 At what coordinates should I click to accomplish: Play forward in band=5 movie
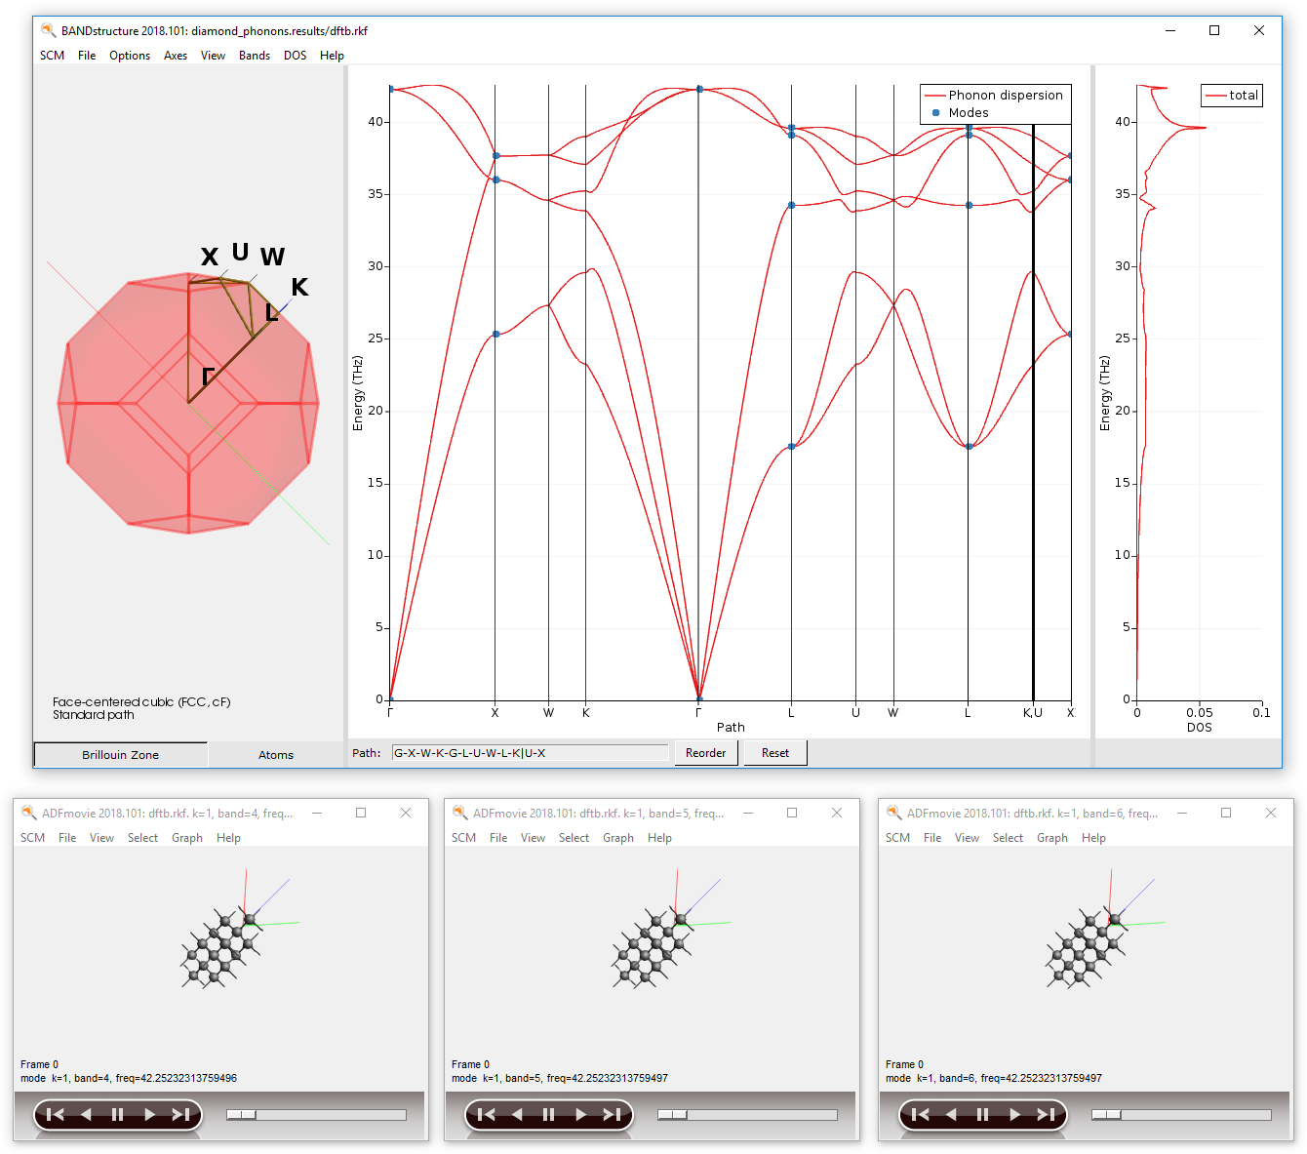pos(580,1115)
